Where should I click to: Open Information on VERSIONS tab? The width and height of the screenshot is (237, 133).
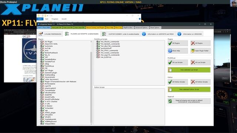point(190,34)
